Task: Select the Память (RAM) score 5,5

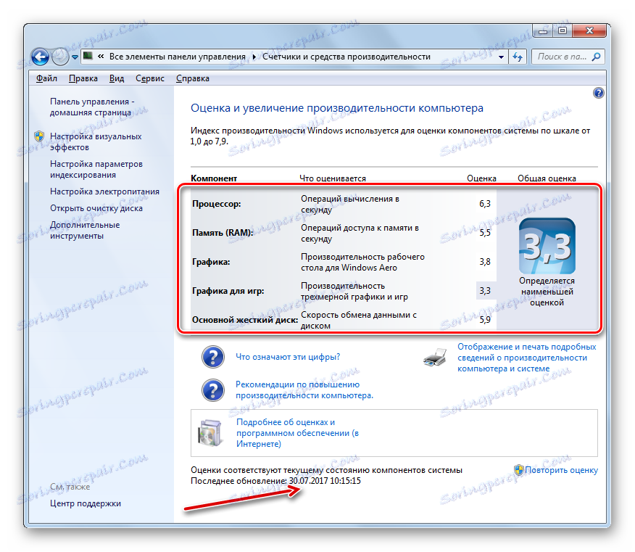Action: 485,233
